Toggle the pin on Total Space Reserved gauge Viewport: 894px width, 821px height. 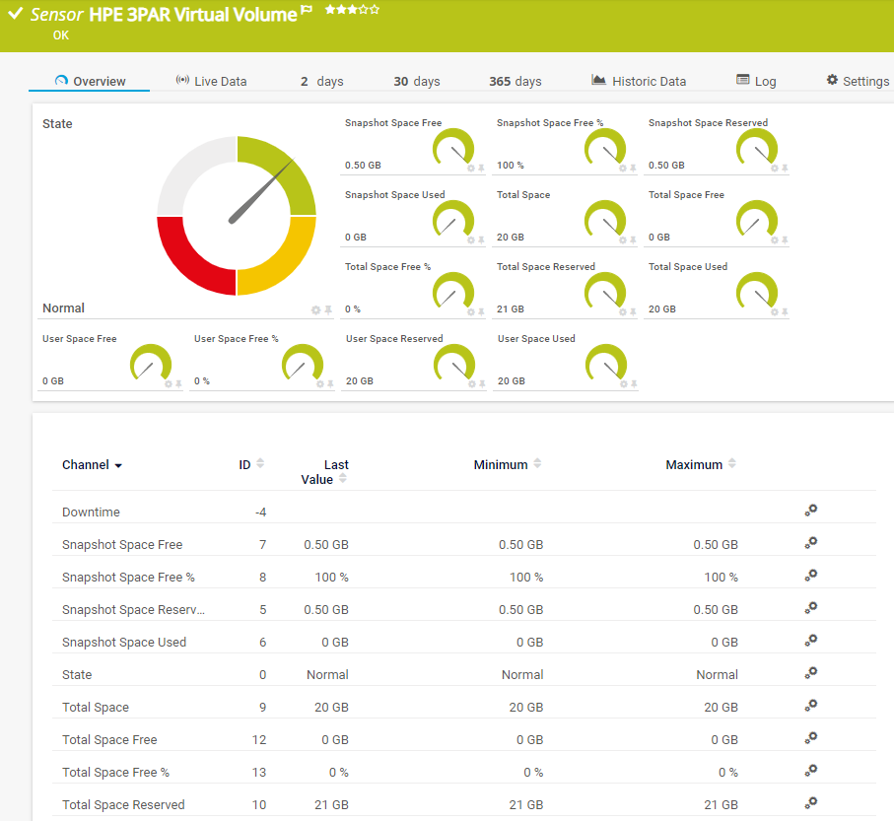click(x=634, y=312)
